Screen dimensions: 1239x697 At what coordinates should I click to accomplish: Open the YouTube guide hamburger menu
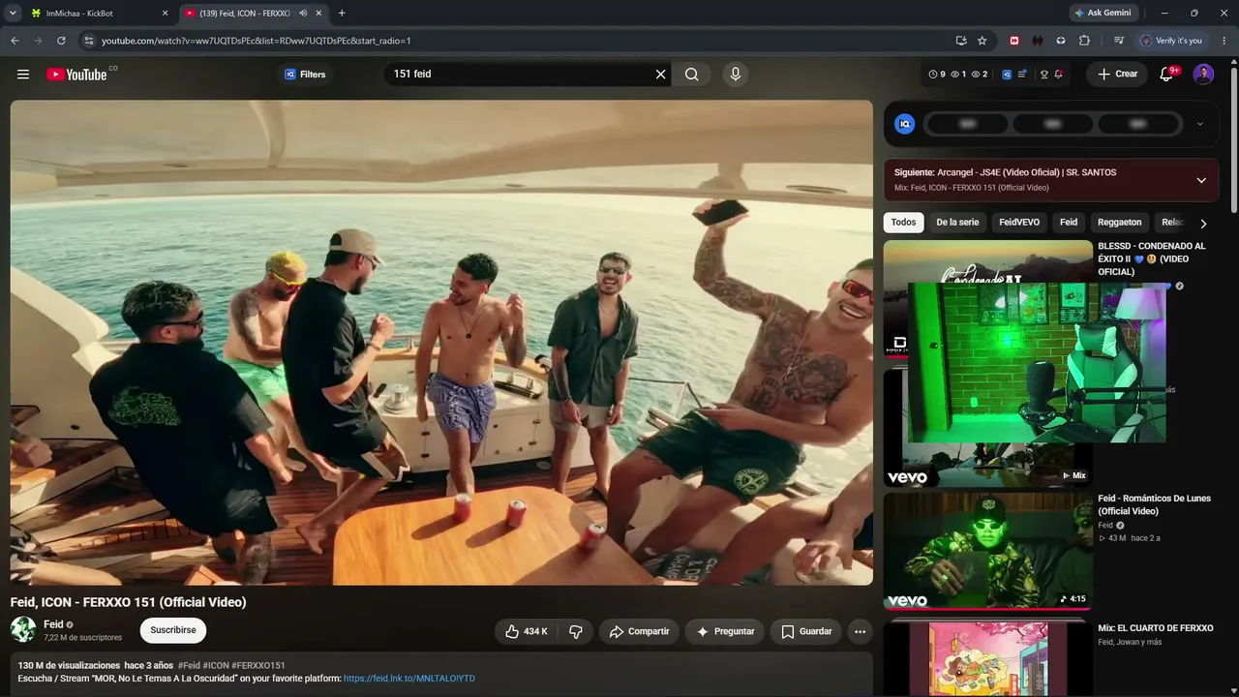click(x=23, y=75)
